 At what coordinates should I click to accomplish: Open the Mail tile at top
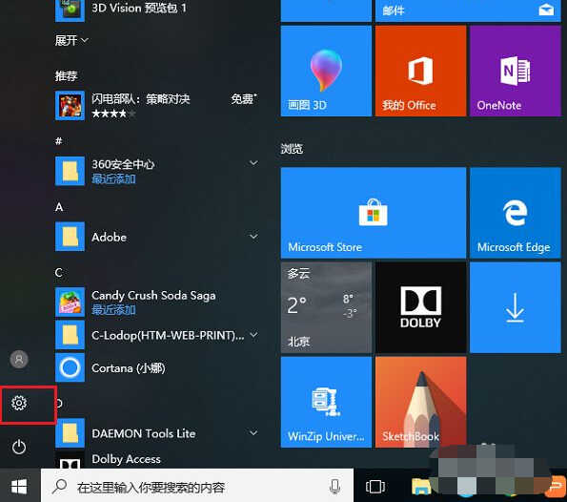click(x=468, y=10)
